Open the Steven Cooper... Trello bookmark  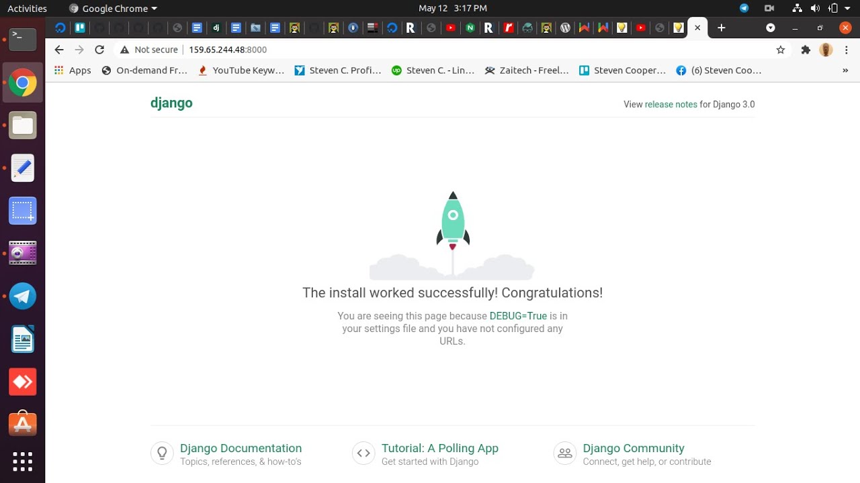(x=623, y=70)
